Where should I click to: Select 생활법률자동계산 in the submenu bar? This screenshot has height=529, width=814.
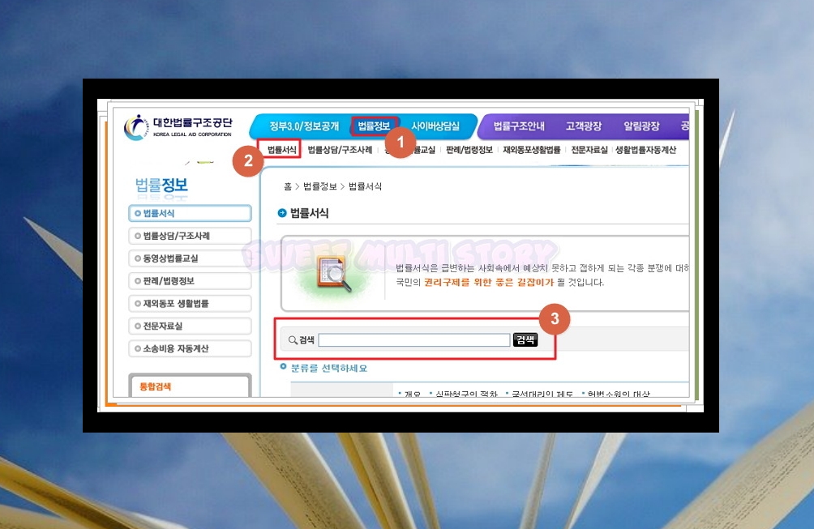pos(645,150)
